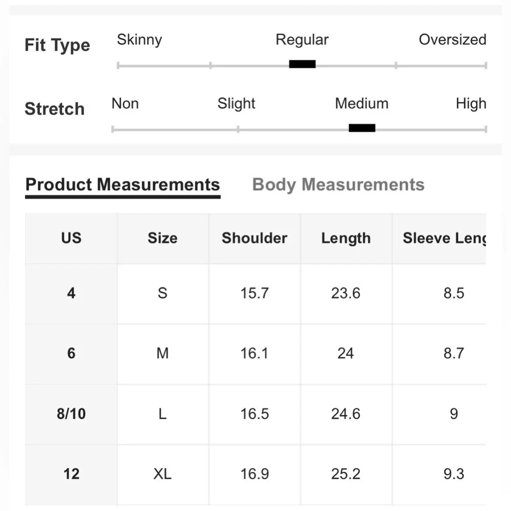
Task: Click the Stretch slider black marker
Action: (362, 128)
